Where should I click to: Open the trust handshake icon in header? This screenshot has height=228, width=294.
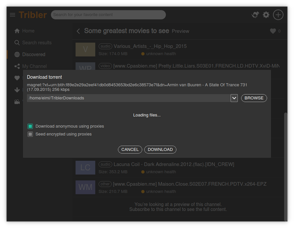pyautogui.click(x=255, y=15)
